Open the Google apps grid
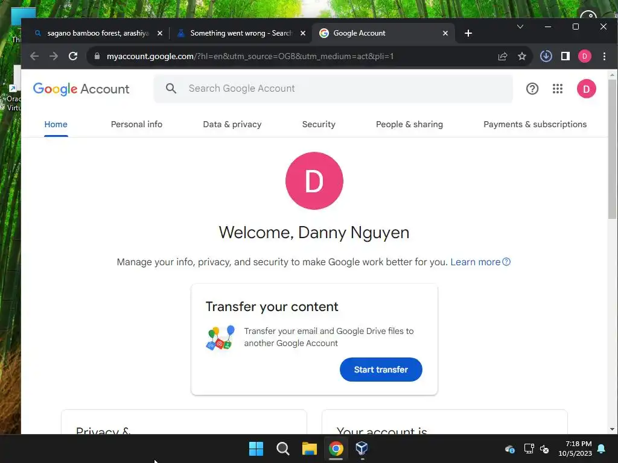Viewport: 618px width, 463px height. [x=557, y=89]
